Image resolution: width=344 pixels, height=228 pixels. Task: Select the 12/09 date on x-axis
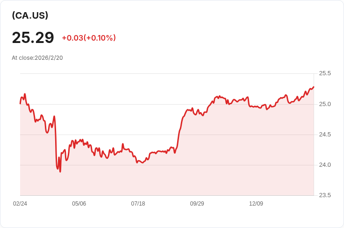pos(256,204)
